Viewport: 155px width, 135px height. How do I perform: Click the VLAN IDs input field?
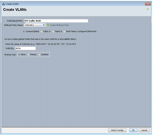(x=25, y=48)
